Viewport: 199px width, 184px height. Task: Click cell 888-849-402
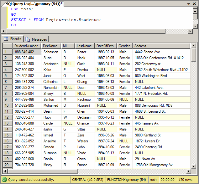[27, 52]
